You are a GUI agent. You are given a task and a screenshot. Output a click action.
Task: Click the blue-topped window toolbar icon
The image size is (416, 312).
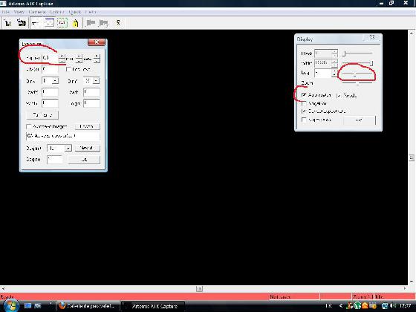pos(49,23)
